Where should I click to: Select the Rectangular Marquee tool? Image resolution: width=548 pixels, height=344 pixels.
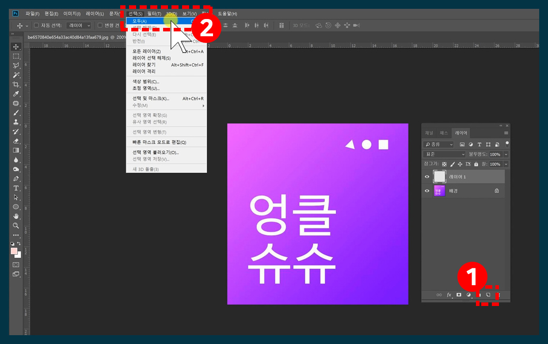(x=16, y=56)
